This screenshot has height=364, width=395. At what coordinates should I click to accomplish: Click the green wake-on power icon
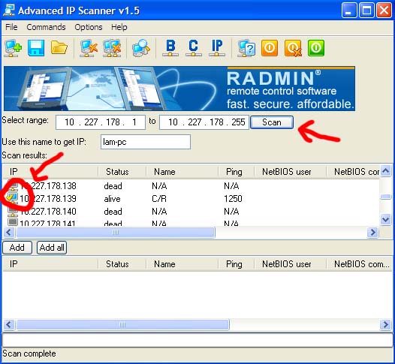pyautogui.click(x=316, y=48)
